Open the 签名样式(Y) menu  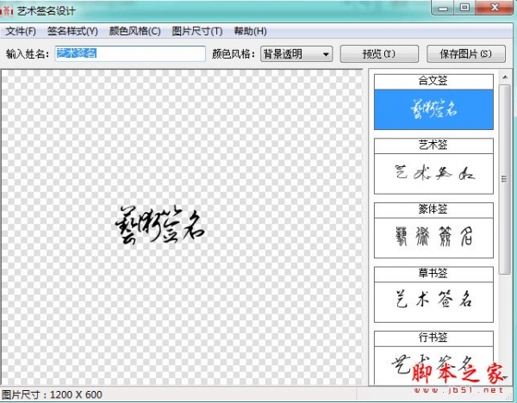click(72, 32)
